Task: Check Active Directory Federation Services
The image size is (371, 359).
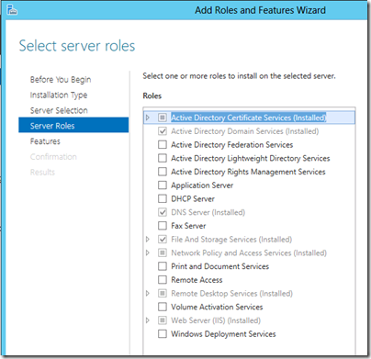Action: coord(163,144)
